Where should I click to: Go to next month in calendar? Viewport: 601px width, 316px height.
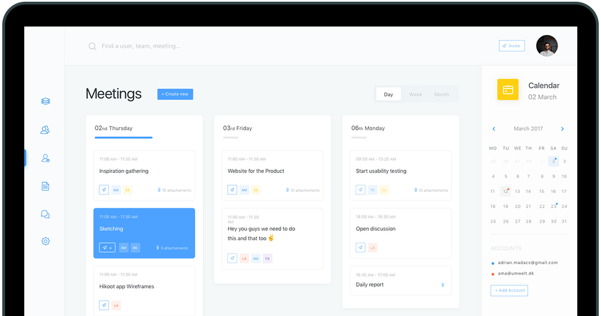point(562,129)
